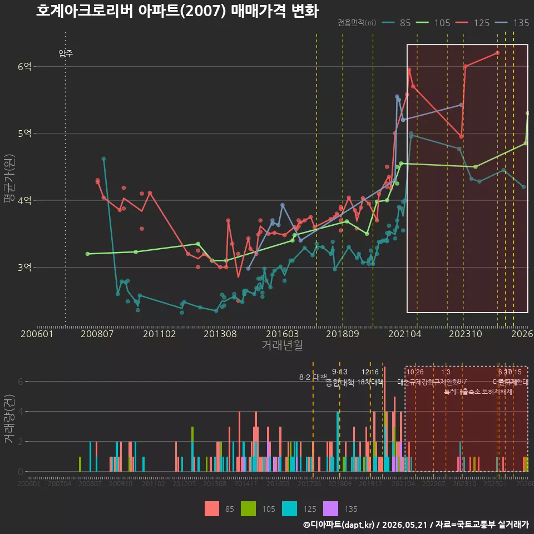
Task: Click the 거래년월 axis title
Action: 283,345
